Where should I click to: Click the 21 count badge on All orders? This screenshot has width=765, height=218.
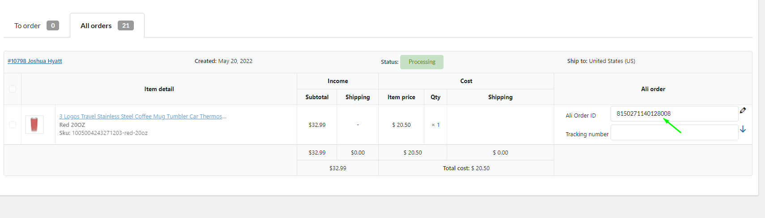pyautogui.click(x=126, y=25)
